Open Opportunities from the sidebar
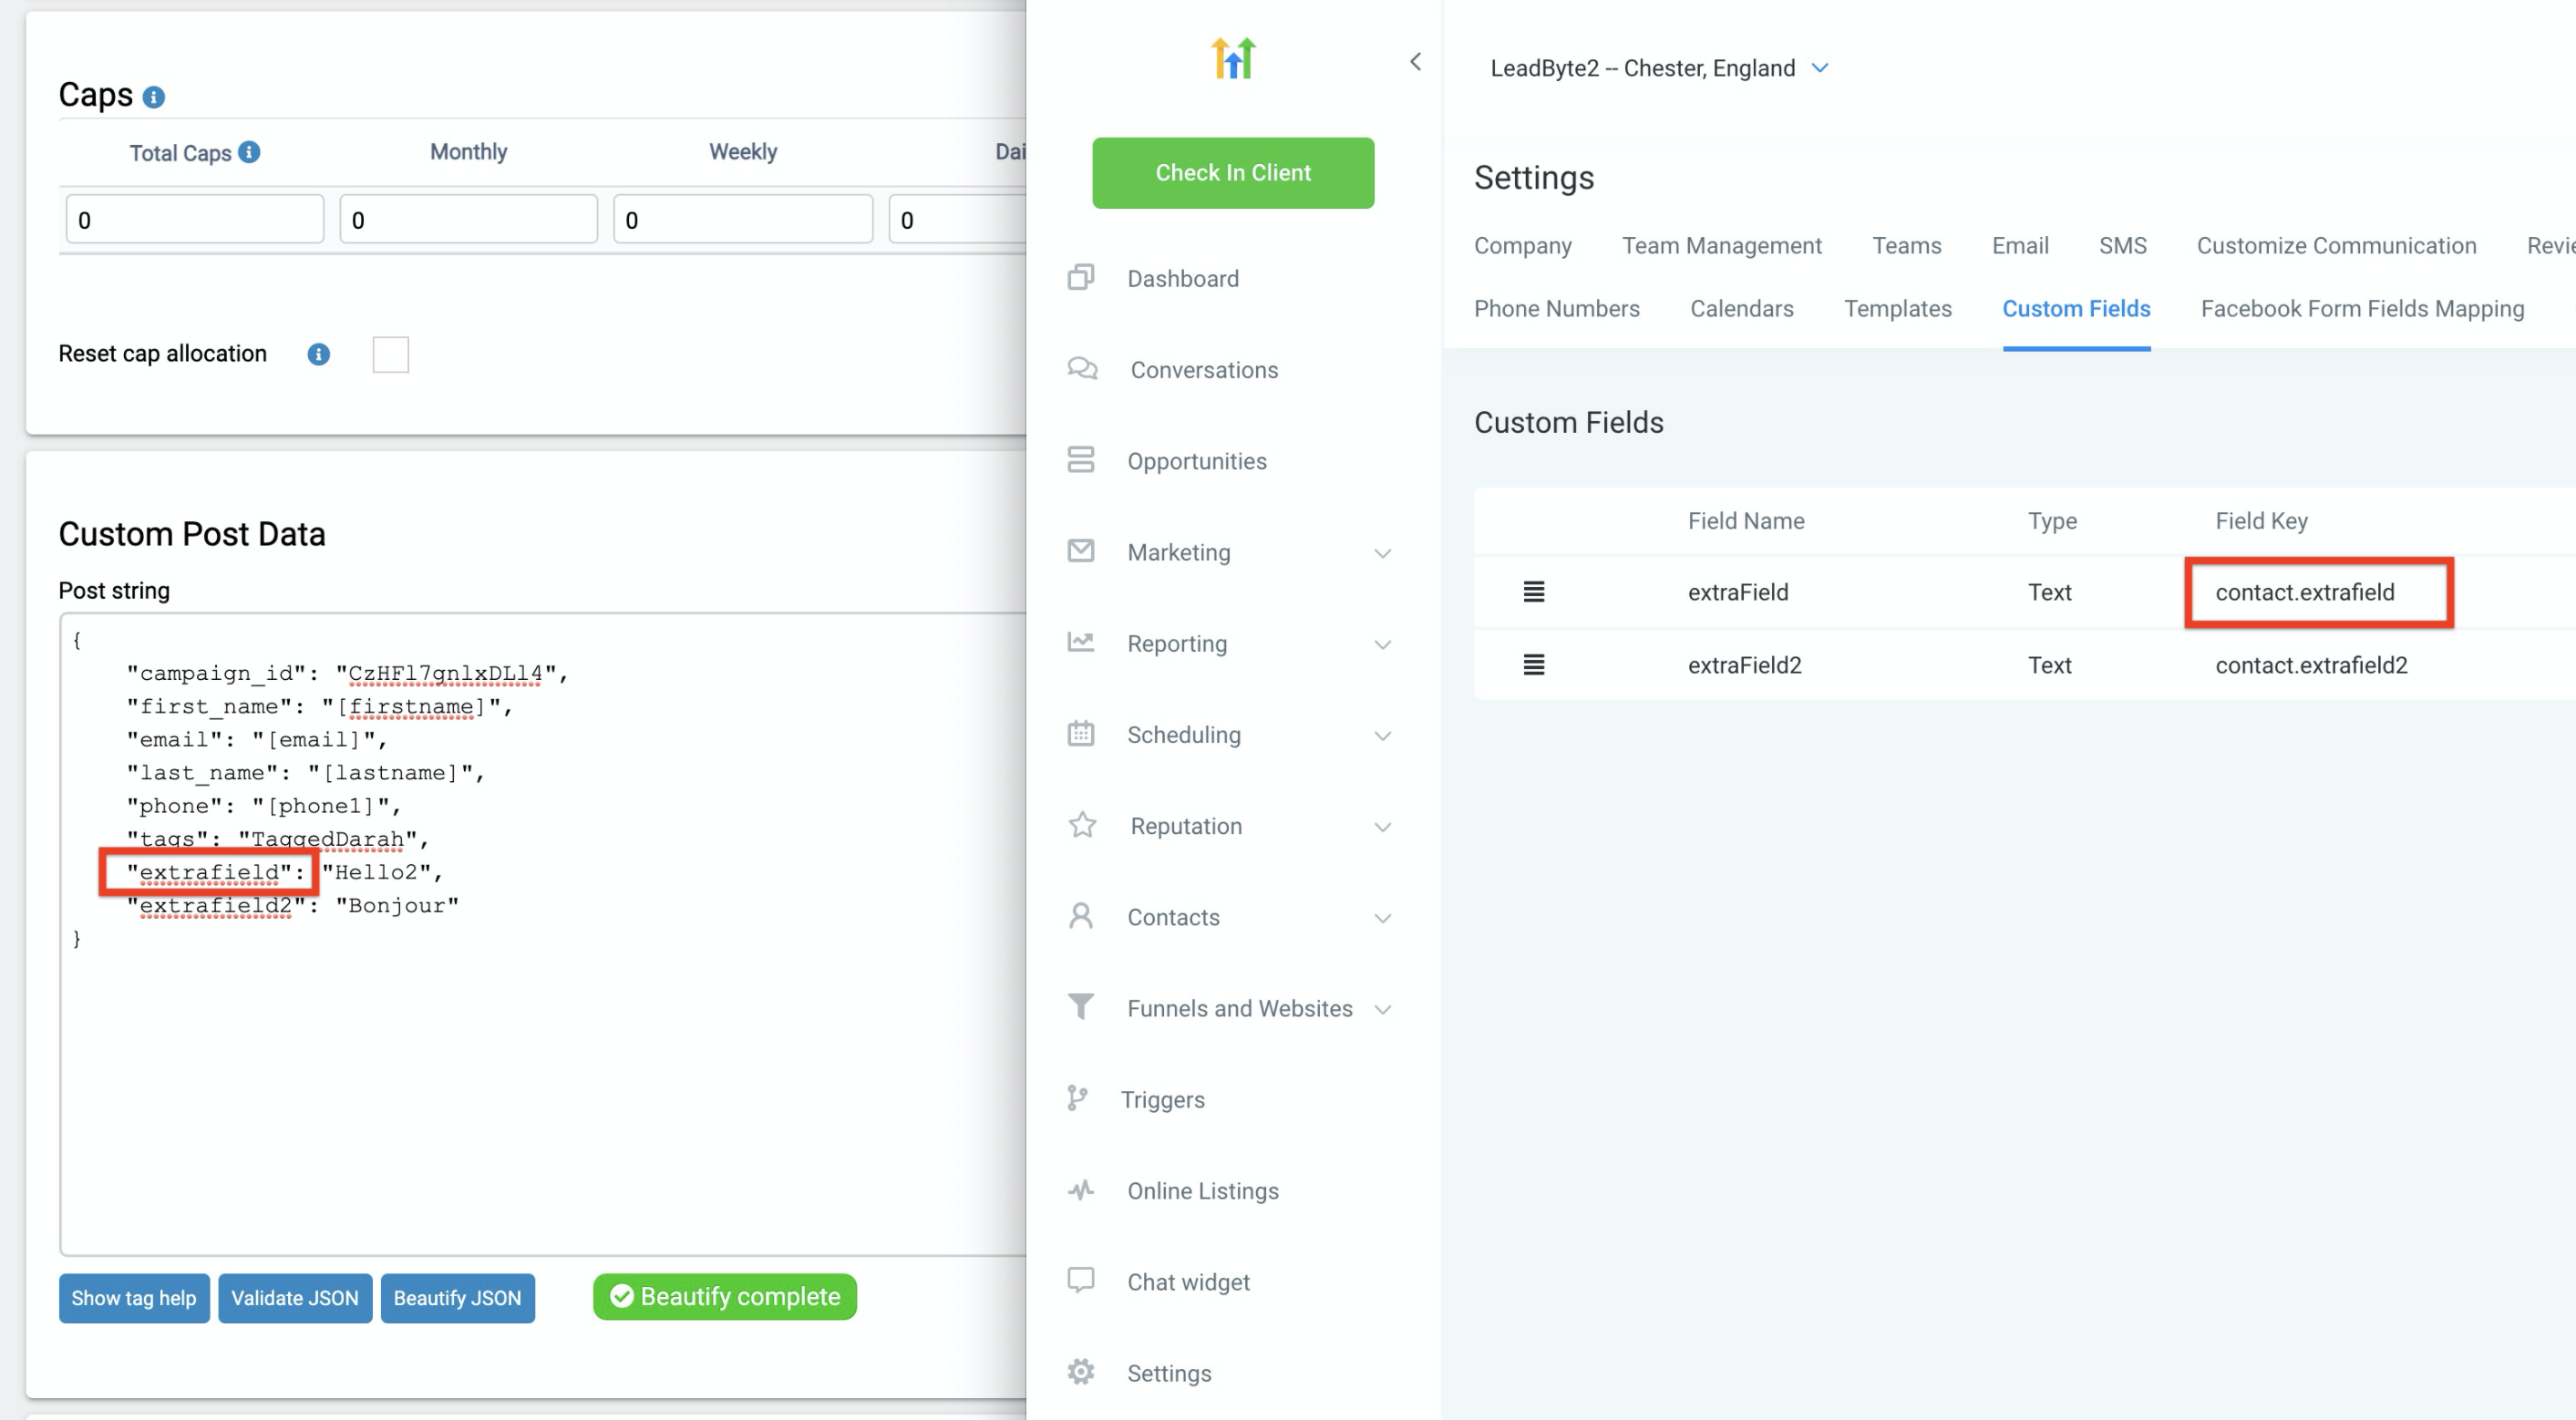Image resolution: width=2576 pixels, height=1420 pixels. click(1197, 461)
